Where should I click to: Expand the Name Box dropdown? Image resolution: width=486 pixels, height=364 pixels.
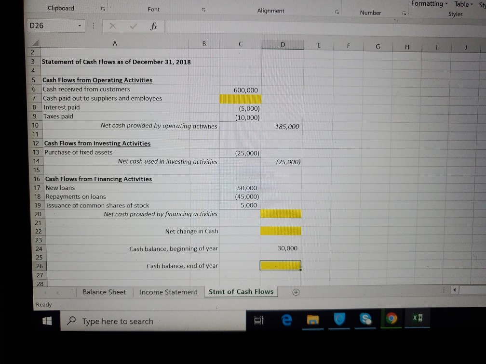point(80,26)
